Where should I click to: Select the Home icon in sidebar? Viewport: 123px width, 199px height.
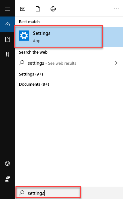[x=8, y=24]
